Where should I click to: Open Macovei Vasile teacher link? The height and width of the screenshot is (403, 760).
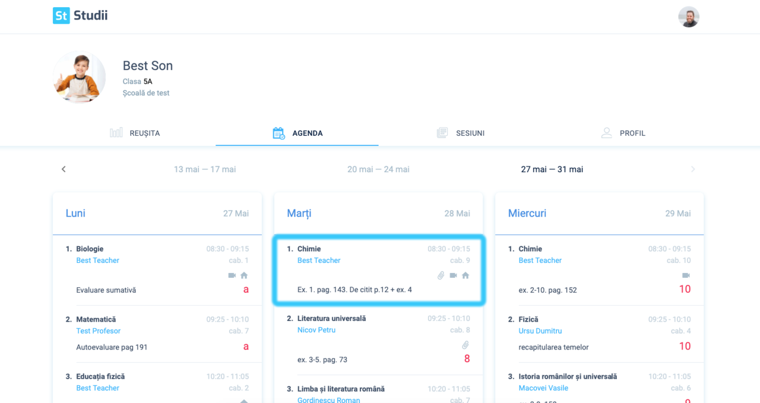543,388
